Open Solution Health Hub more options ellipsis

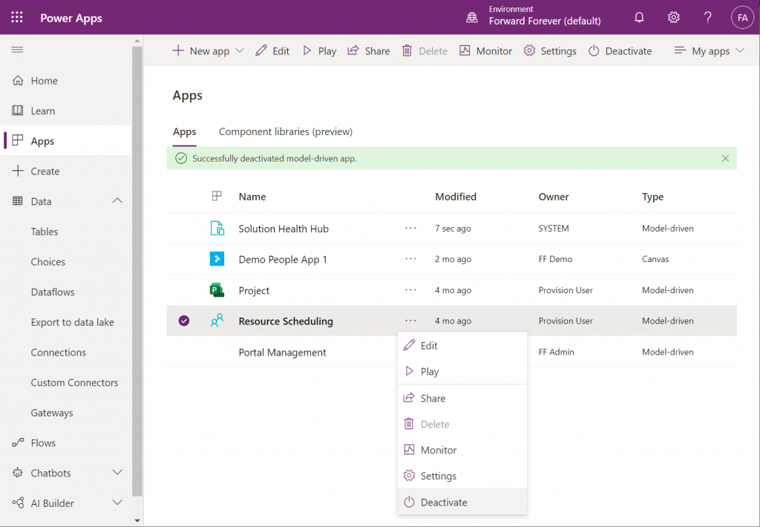pyautogui.click(x=410, y=228)
